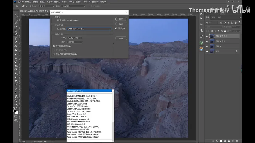Image resolution: width=255 pixels, height=143 pixels.
Task: Open the green TK panel icon
Action: 201,43
